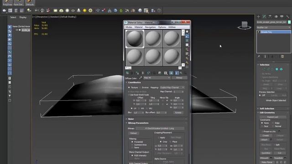Screen dimensions: 292x164
Task: Open the Mapping dropdown
Action: (172, 87)
